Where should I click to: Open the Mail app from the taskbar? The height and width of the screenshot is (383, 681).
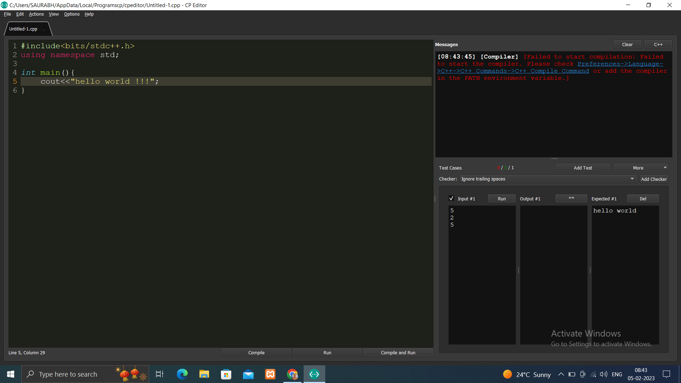click(248, 374)
